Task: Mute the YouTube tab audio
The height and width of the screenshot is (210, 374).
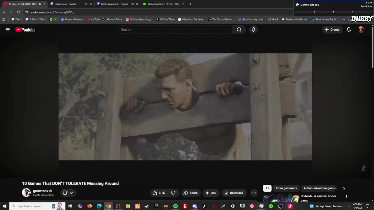Action: pos(40,4)
